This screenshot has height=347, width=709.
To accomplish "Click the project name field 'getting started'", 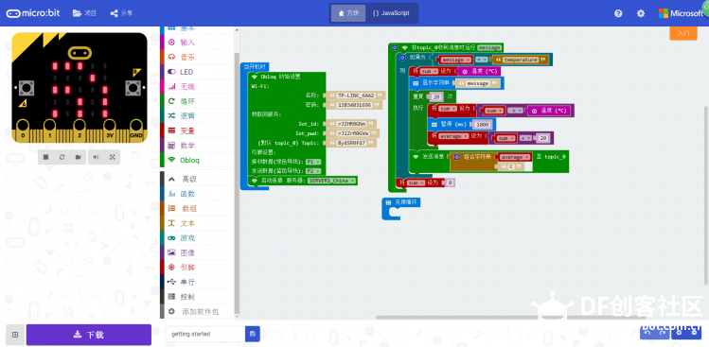I will point(205,334).
